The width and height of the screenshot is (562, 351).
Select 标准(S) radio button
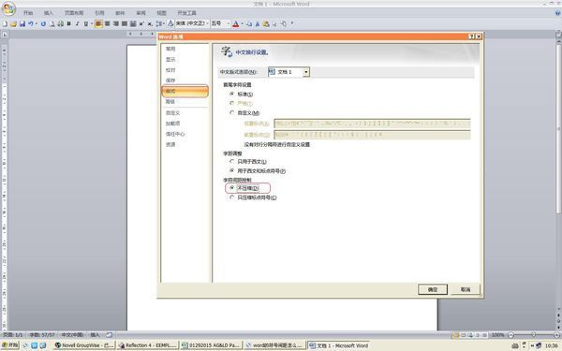[x=232, y=94]
